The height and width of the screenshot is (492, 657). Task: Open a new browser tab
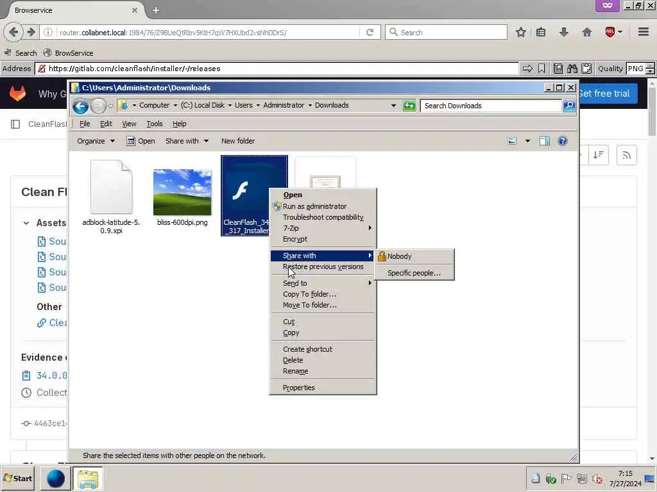[156, 10]
